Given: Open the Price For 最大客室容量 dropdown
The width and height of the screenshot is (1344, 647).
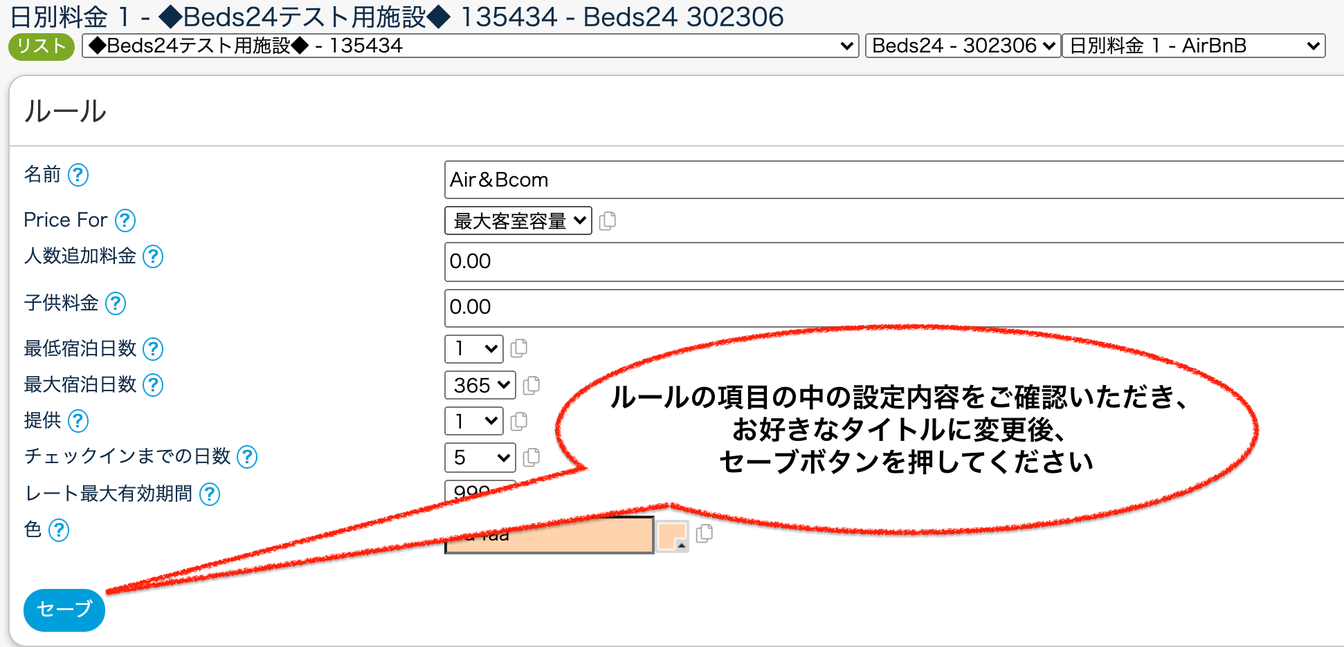Looking at the screenshot, I should click(518, 221).
